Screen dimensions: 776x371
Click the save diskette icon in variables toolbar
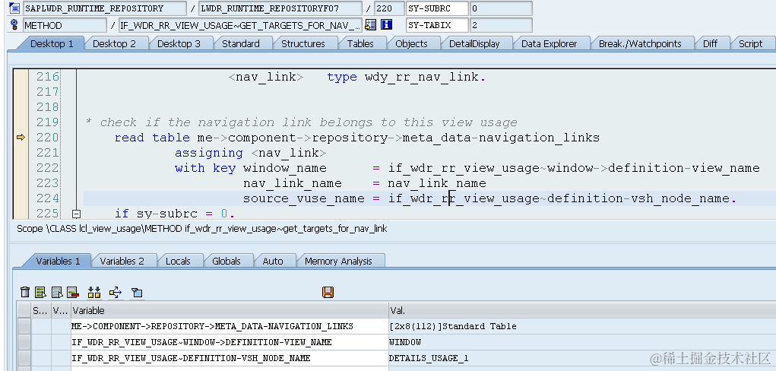click(x=328, y=292)
